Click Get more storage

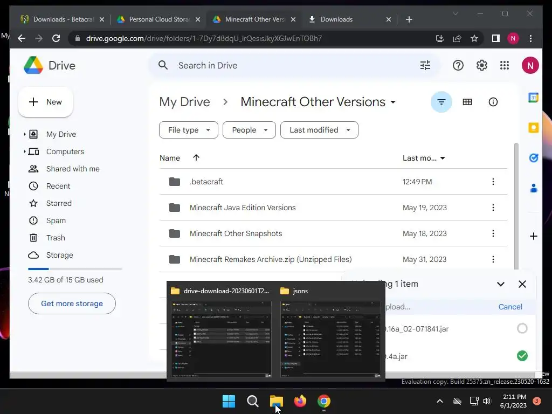point(72,303)
